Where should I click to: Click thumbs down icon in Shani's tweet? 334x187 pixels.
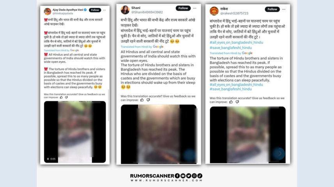[x=148, y=100]
